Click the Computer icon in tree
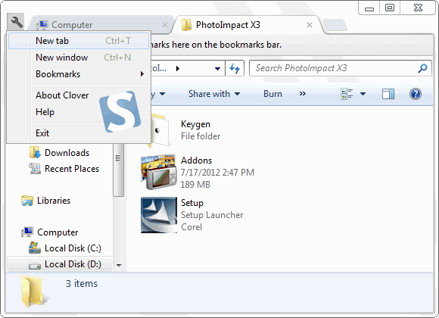 27,232
